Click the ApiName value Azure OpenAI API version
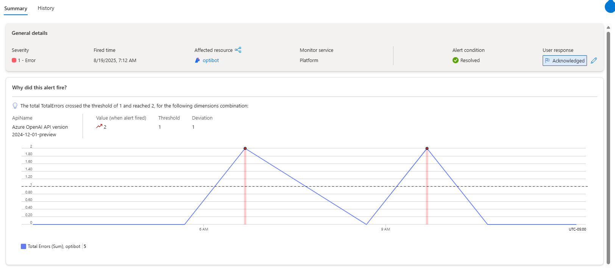 (x=40, y=127)
